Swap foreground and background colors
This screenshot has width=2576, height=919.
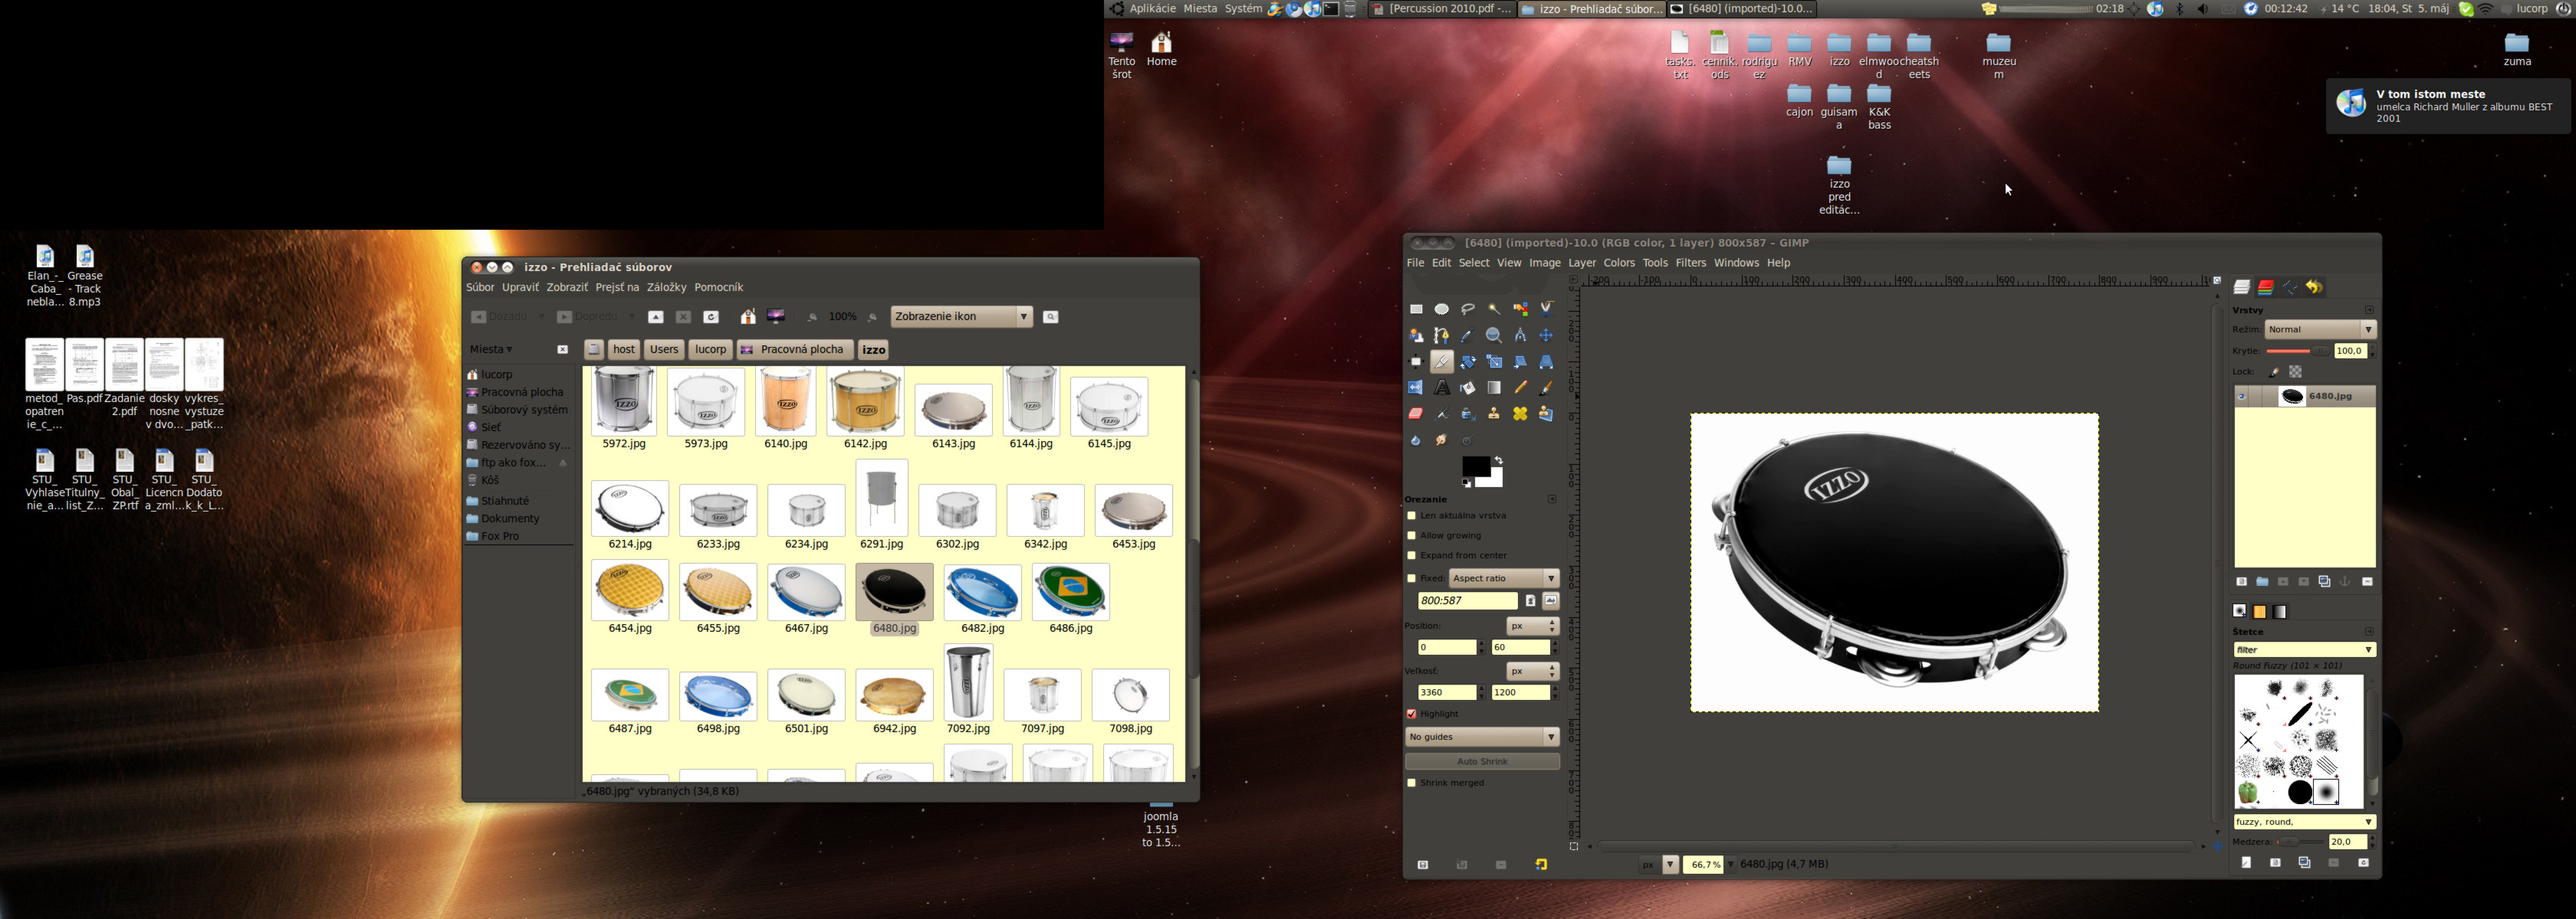1499,459
